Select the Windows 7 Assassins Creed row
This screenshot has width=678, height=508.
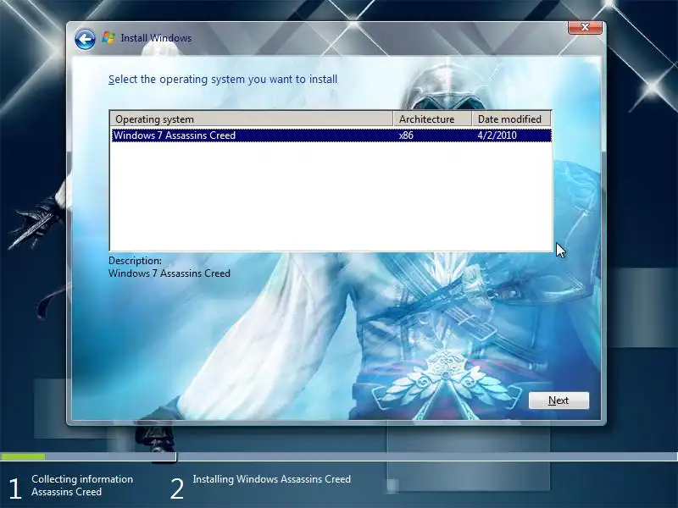coord(331,135)
